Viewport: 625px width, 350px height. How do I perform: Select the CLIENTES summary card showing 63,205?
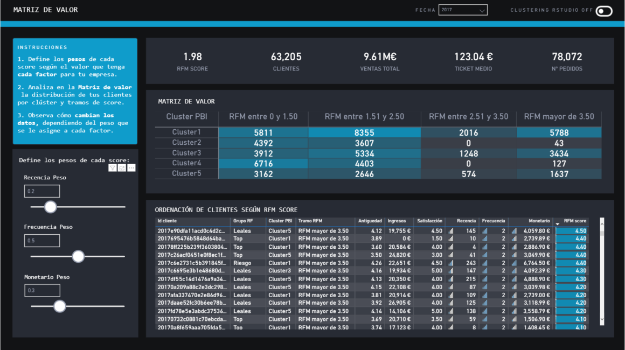click(286, 60)
